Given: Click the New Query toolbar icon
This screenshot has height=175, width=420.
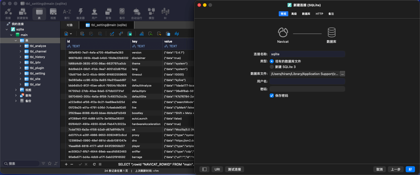Looking at the screenshot, I should (22, 13).
